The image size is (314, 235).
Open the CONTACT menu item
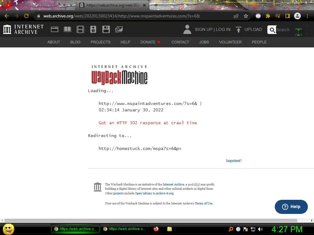coord(180,42)
